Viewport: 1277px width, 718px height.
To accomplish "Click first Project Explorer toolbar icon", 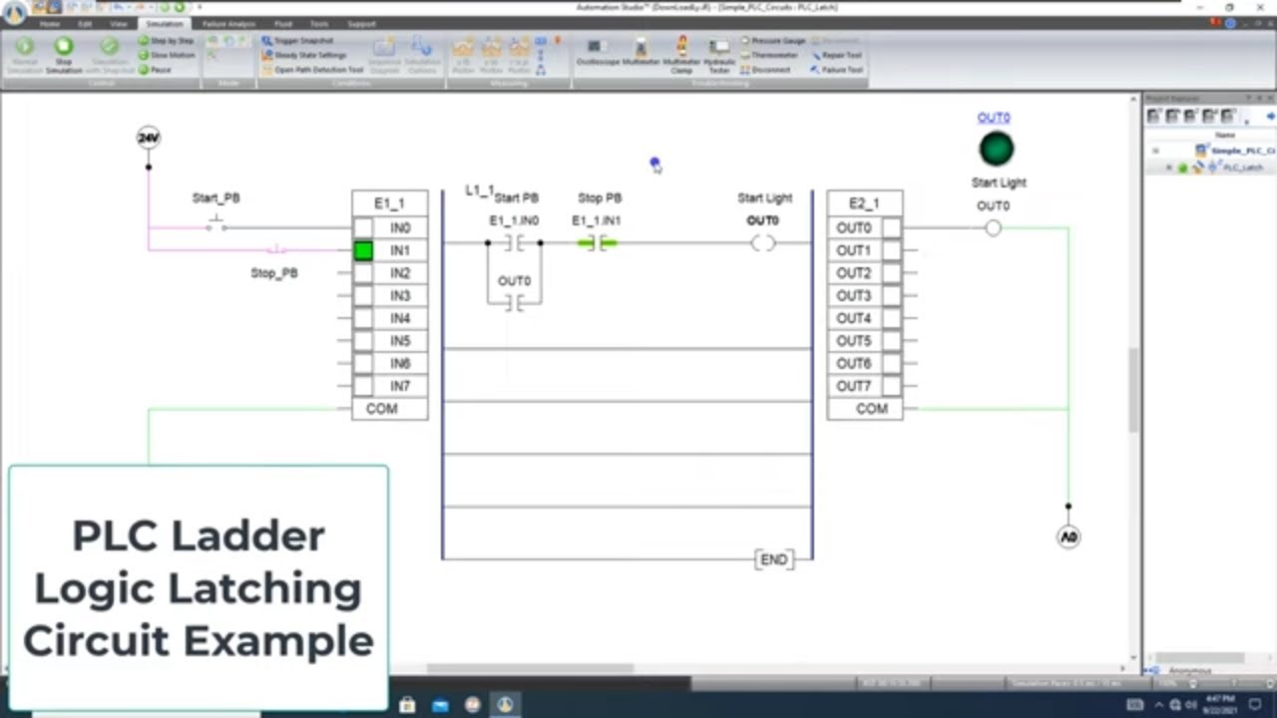I will click(1154, 117).
